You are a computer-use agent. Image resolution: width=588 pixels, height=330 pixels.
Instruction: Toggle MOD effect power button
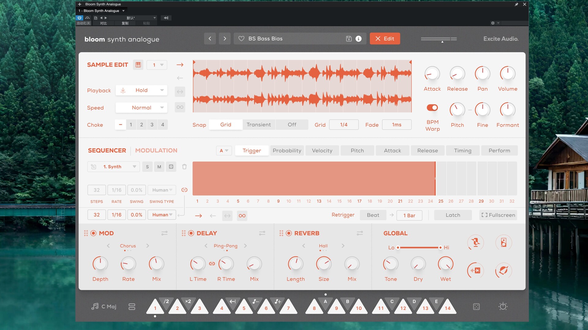tap(93, 233)
